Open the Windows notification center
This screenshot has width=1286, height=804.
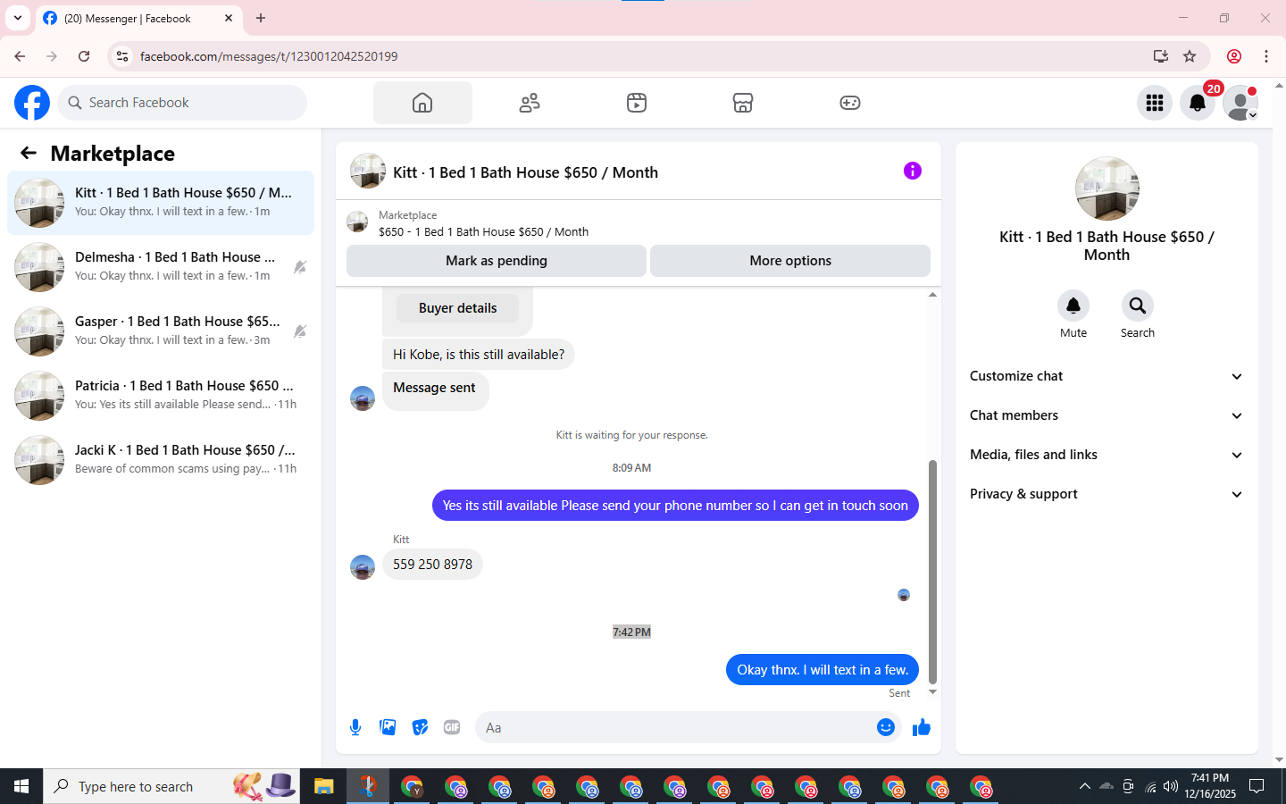click(x=1257, y=786)
